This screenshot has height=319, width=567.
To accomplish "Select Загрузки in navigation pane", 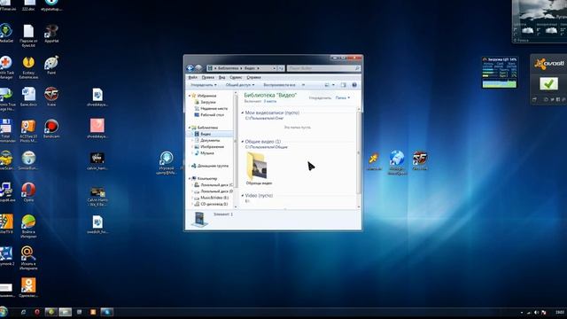I will tap(205, 102).
